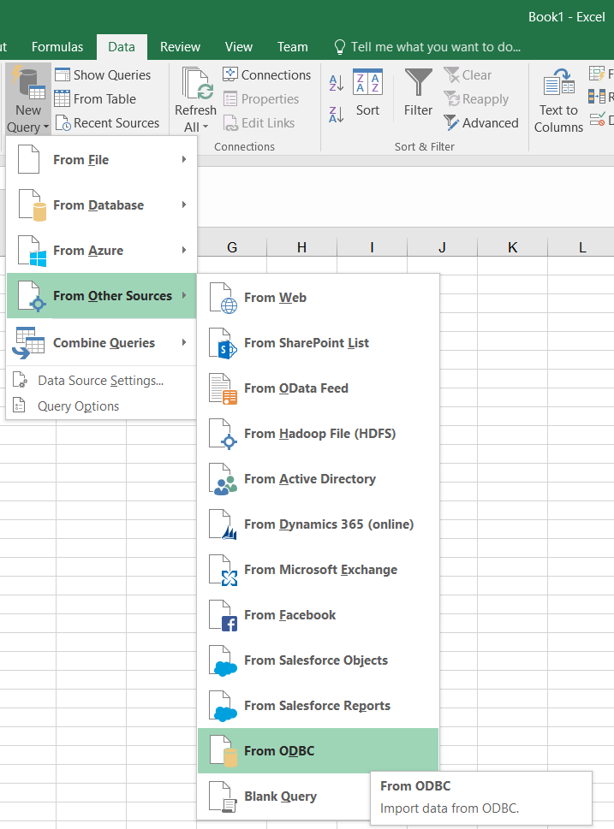Switch to the Formulas tab
Viewport: 614px width, 829px height.
tap(57, 47)
